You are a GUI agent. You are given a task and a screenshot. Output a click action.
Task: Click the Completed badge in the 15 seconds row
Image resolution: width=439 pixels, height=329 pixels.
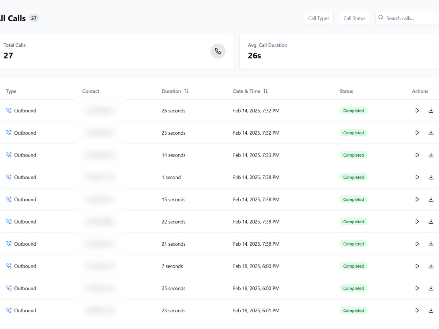click(353, 200)
